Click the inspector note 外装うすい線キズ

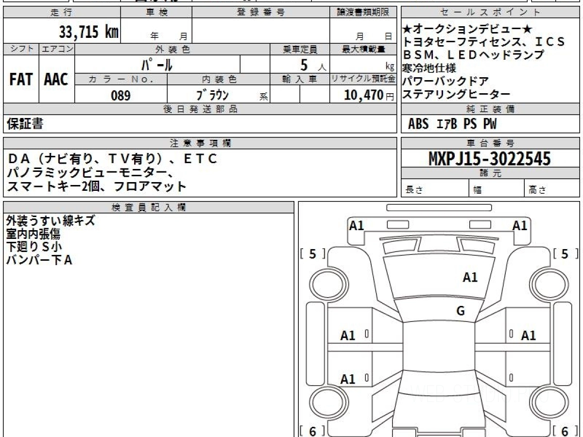[51, 221]
